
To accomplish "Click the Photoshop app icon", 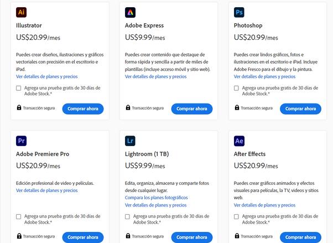I will pyautogui.click(x=240, y=12).
